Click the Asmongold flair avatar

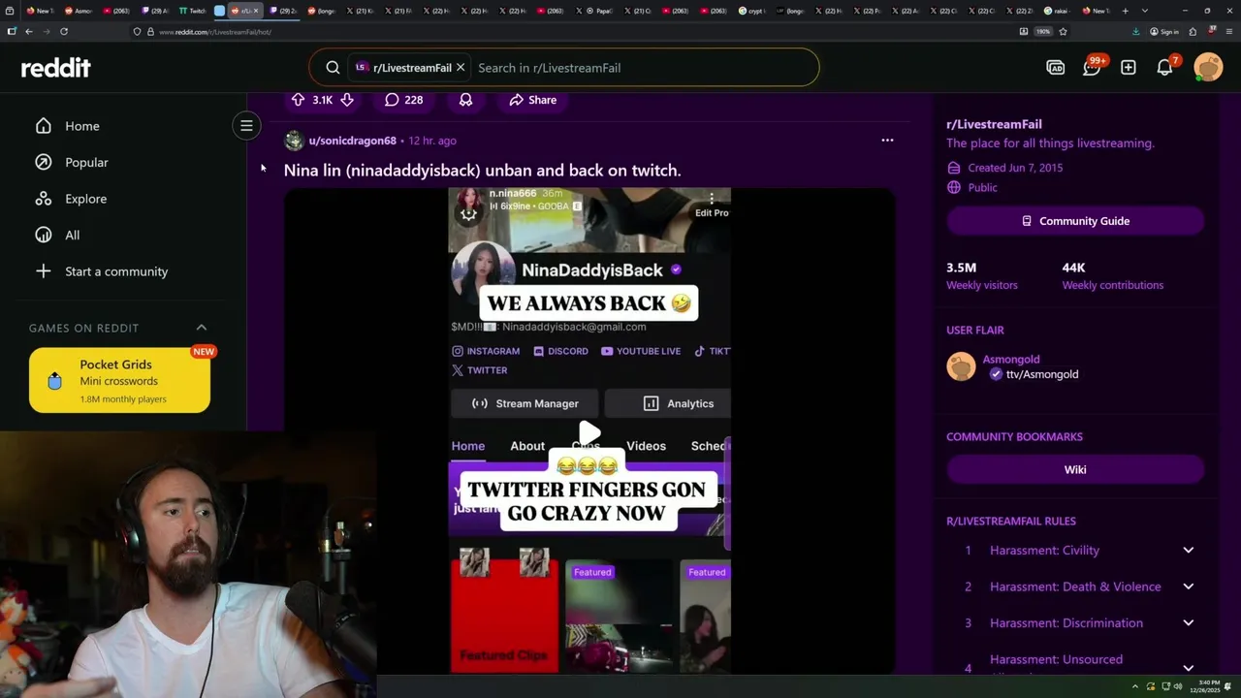point(961,366)
